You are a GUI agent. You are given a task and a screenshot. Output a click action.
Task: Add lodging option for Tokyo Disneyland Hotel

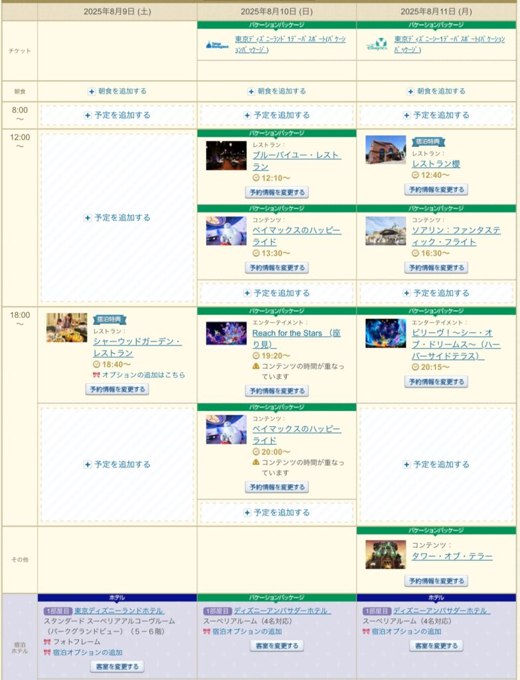(x=88, y=653)
